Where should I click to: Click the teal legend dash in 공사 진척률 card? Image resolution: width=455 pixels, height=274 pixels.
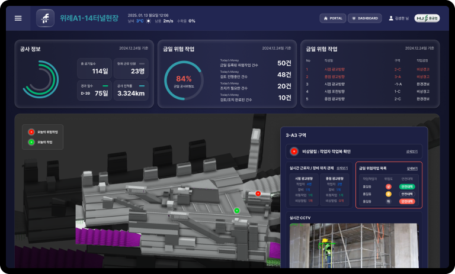(x=142, y=86)
